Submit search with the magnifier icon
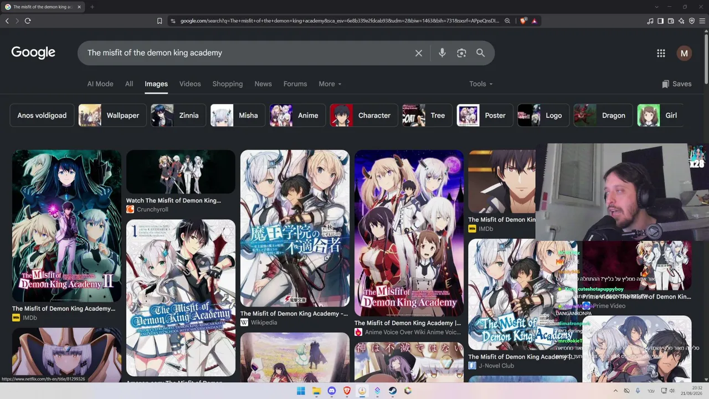The height and width of the screenshot is (399, 709). [x=481, y=53]
